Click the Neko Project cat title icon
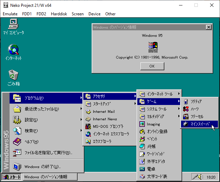 [6, 5]
